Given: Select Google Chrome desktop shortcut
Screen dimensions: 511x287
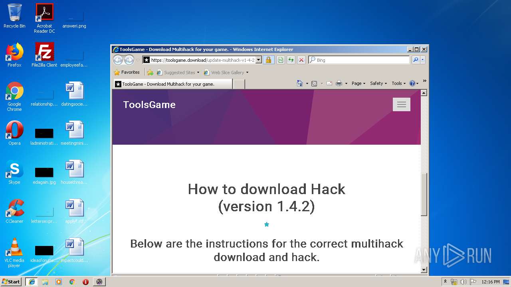Looking at the screenshot, I should pos(14,96).
